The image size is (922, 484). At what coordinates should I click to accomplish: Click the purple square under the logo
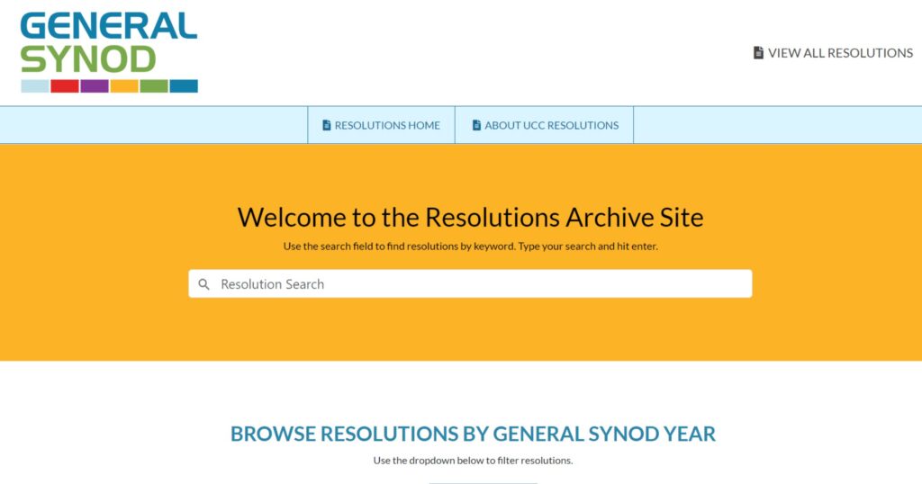(x=95, y=86)
